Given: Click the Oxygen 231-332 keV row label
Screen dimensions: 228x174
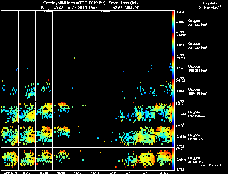Looking at the screenshot, I should pyautogui.click(x=198, y=46).
